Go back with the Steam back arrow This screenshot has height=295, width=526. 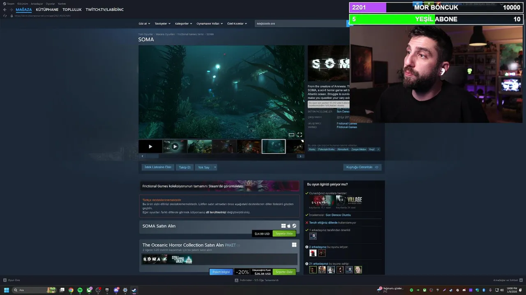(5, 9)
